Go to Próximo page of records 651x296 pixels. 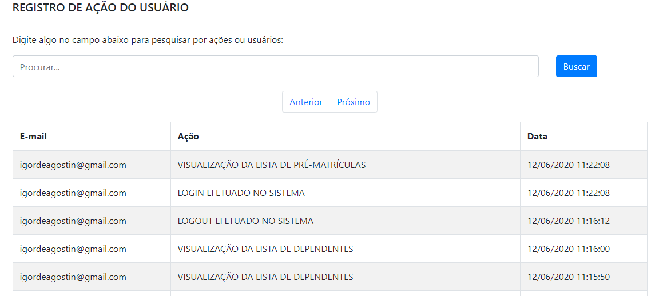pos(354,102)
